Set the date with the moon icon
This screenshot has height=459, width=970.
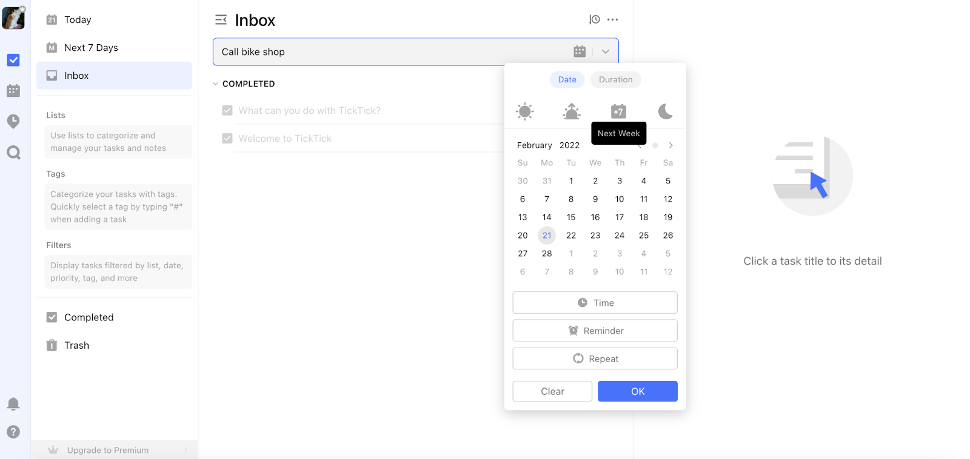coord(665,111)
